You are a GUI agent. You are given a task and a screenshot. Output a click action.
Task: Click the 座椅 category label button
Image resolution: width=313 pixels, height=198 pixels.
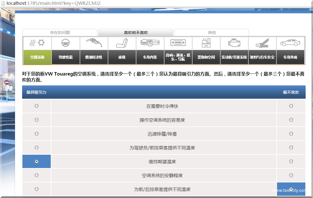122,57
